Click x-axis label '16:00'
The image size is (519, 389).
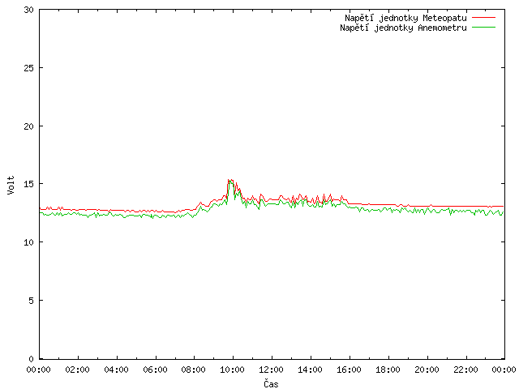pos(349,370)
